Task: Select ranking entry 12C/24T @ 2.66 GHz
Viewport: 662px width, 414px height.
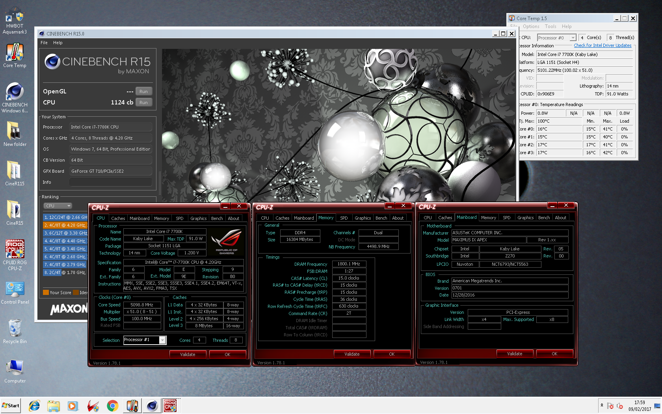Action: point(65,217)
